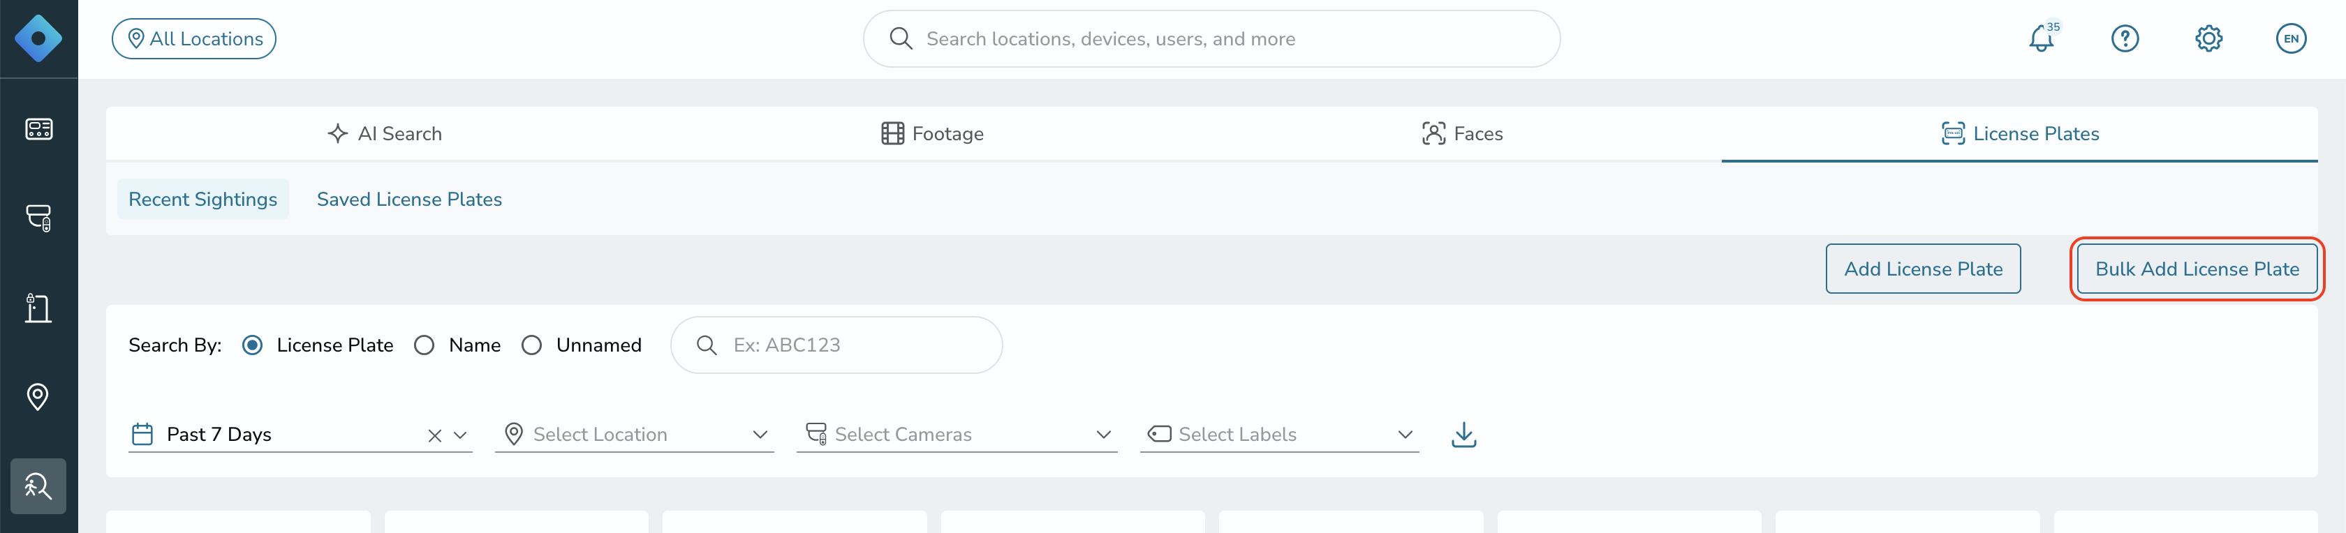Click the download export icon

tap(1463, 435)
